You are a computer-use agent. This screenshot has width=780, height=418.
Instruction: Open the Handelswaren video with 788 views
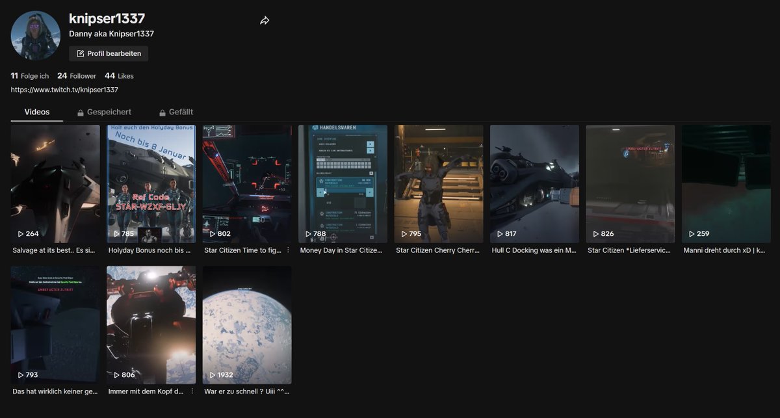pyautogui.click(x=343, y=184)
